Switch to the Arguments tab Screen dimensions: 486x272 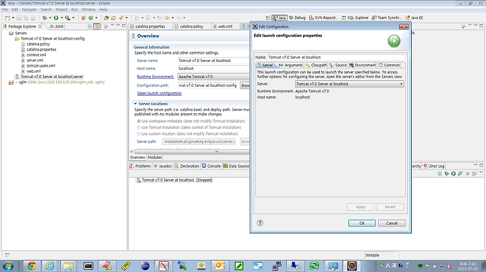[290, 65]
